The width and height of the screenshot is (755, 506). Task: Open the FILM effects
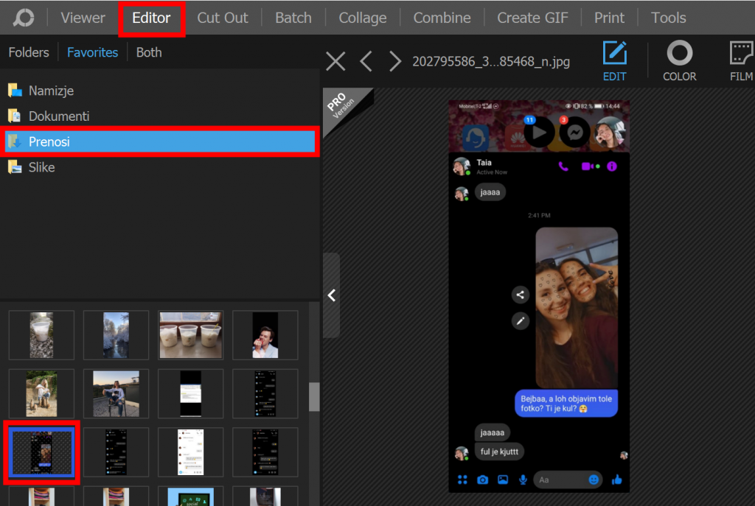(x=742, y=61)
